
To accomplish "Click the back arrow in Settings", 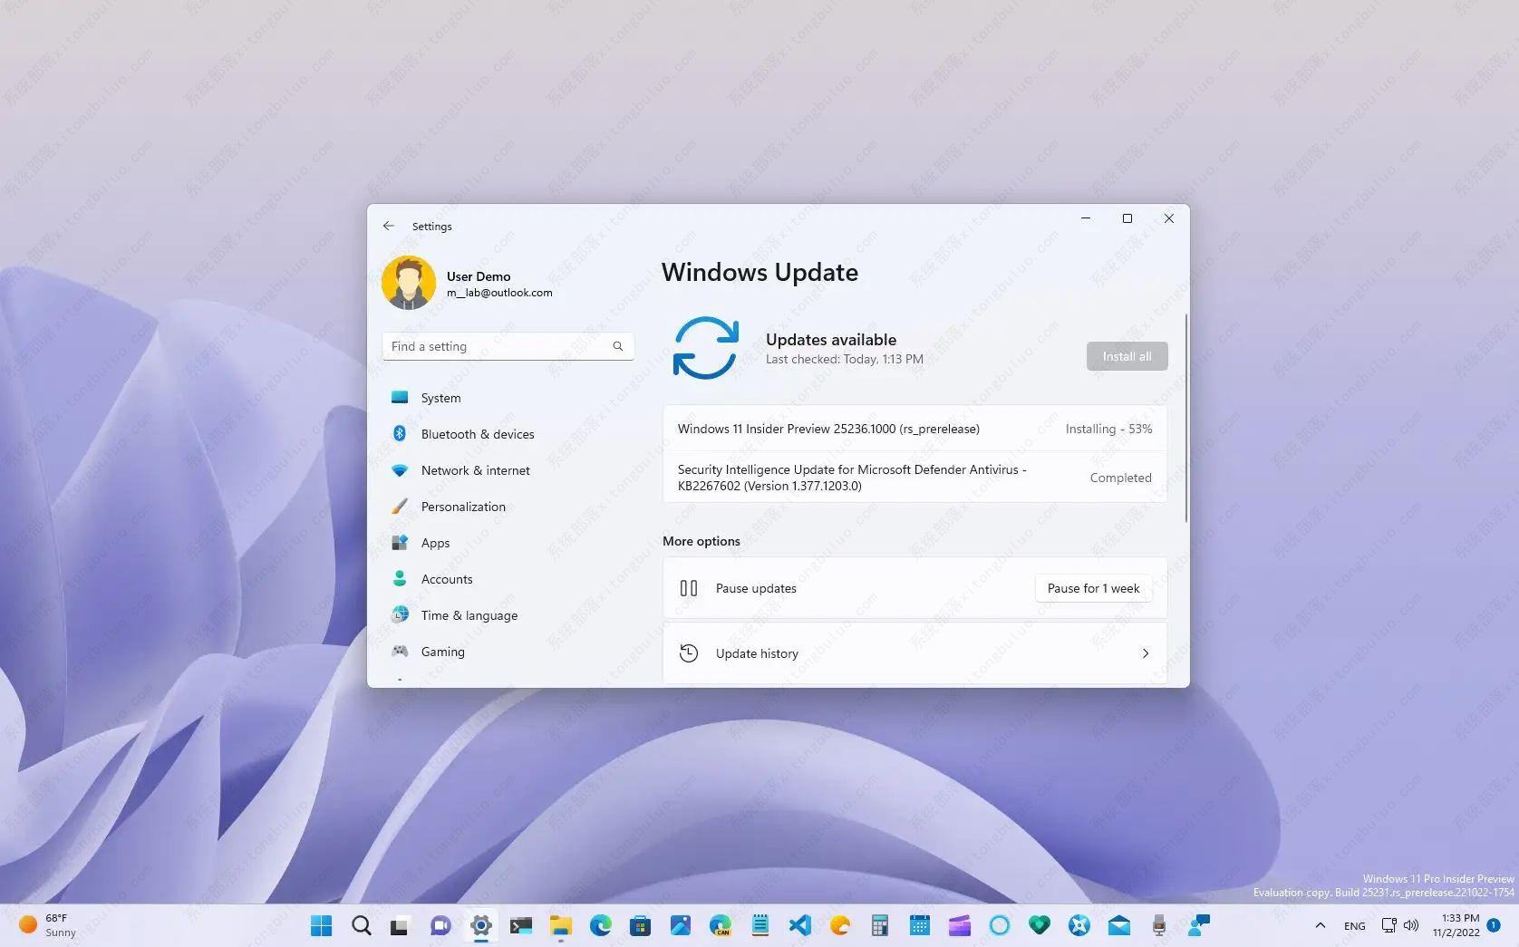I will tap(389, 226).
